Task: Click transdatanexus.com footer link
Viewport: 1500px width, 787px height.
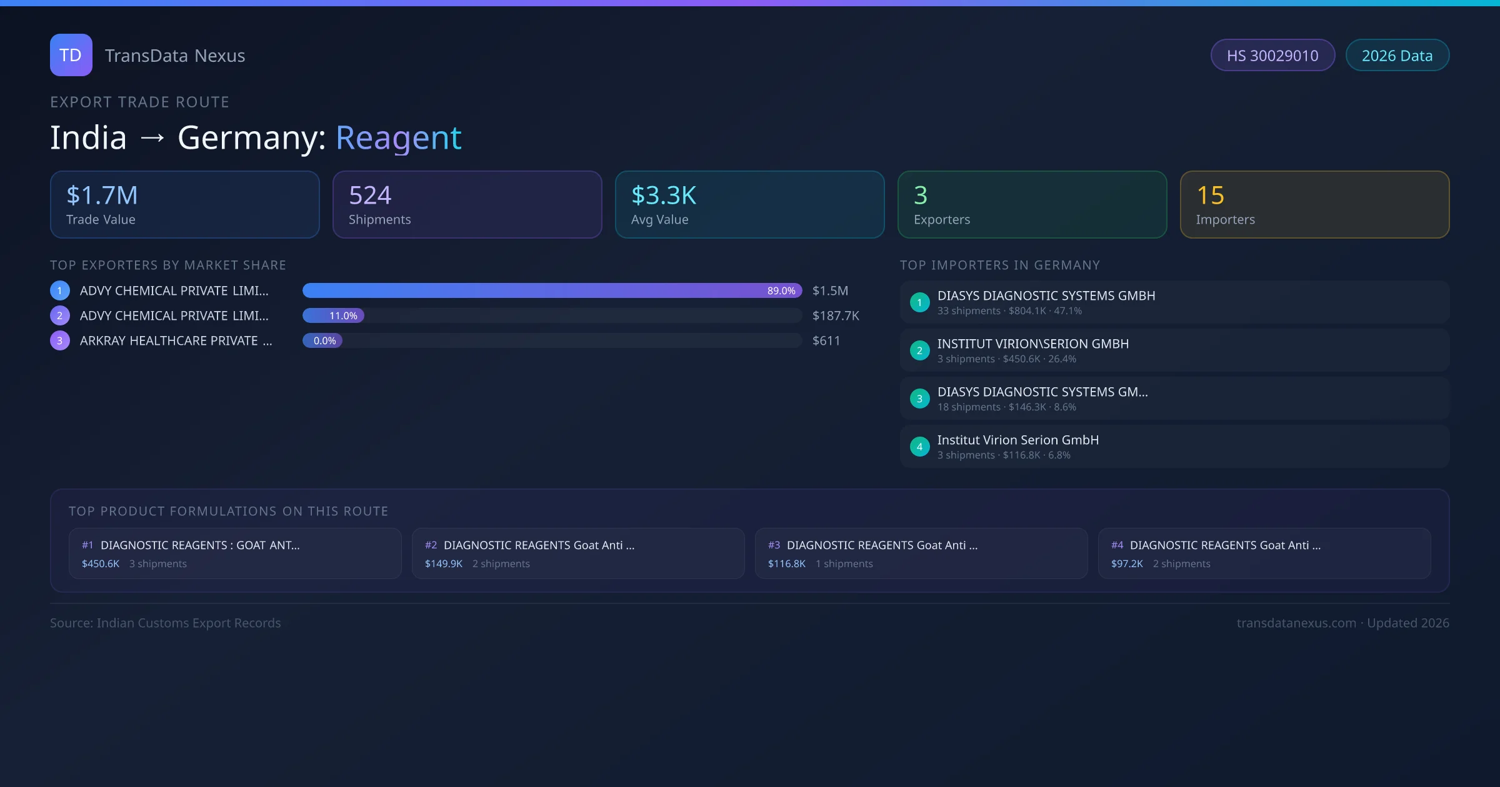Action: pos(1296,623)
